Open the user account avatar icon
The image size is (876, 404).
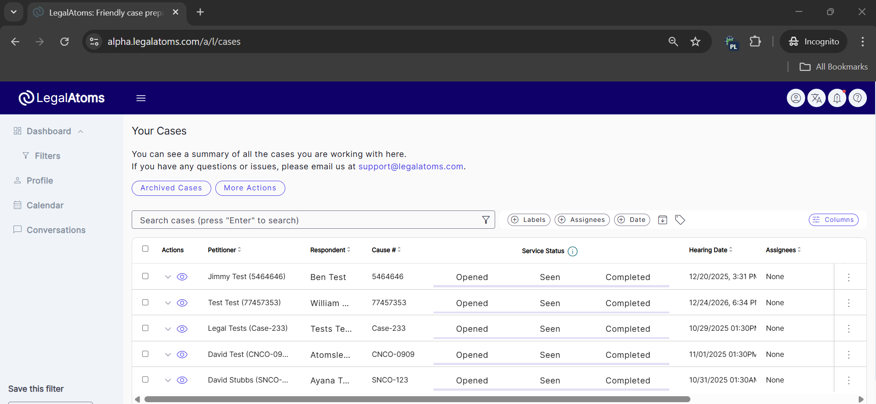click(x=796, y=98)
